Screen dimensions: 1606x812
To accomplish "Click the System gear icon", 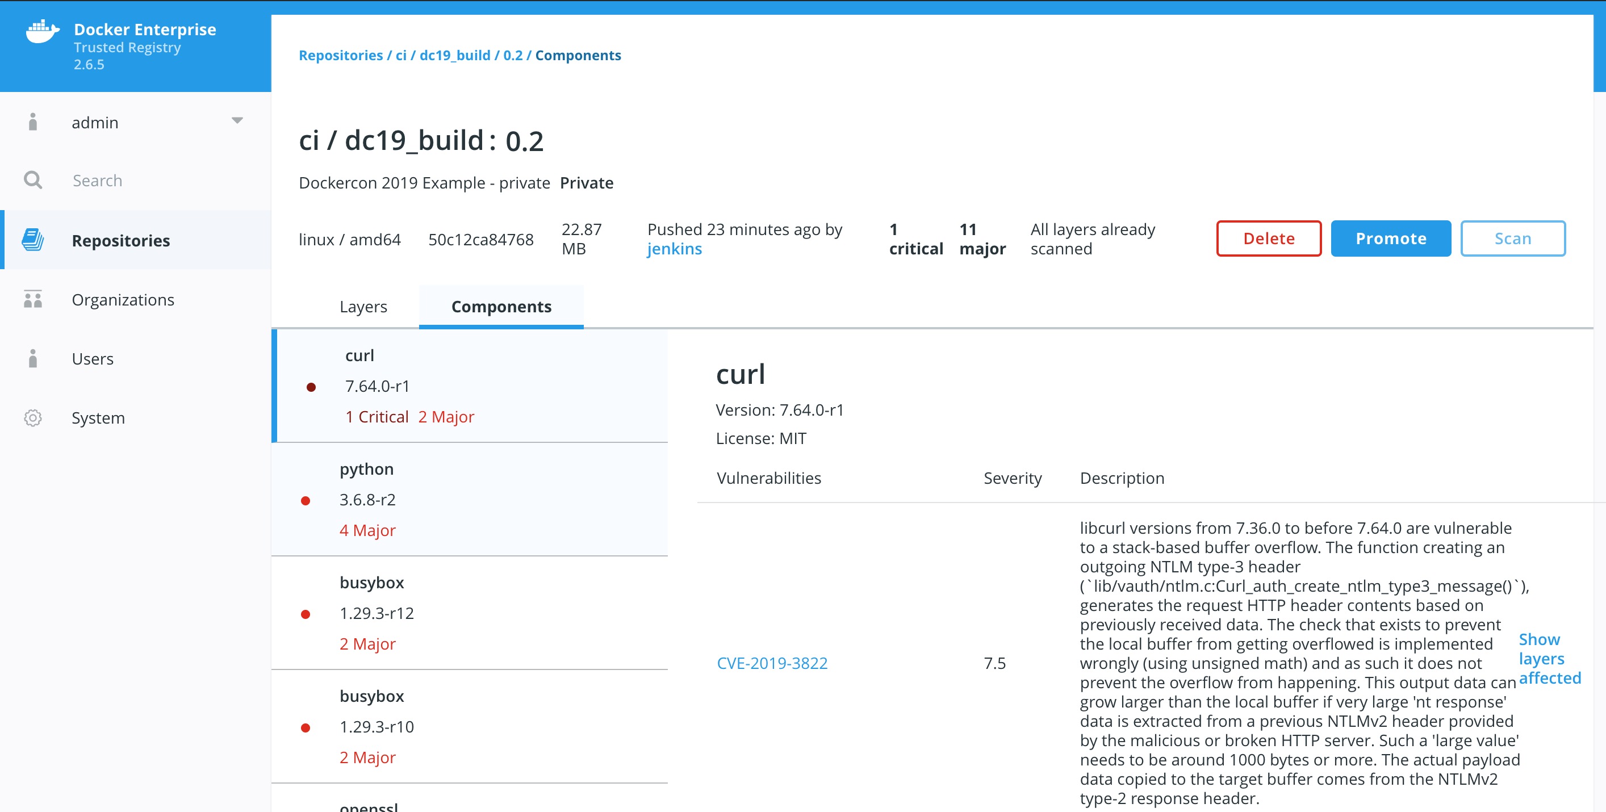I will 33,417.
